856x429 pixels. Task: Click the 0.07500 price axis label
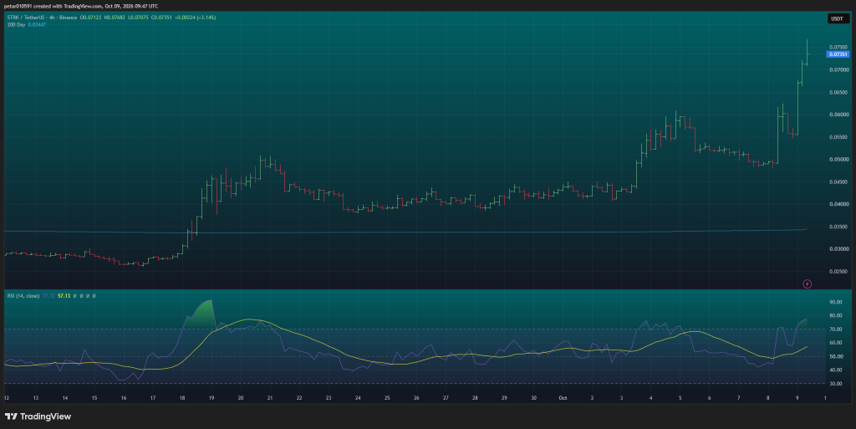838,48
